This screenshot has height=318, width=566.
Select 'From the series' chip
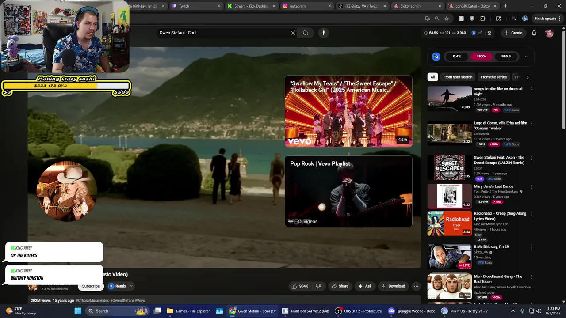tap(493, 77)
